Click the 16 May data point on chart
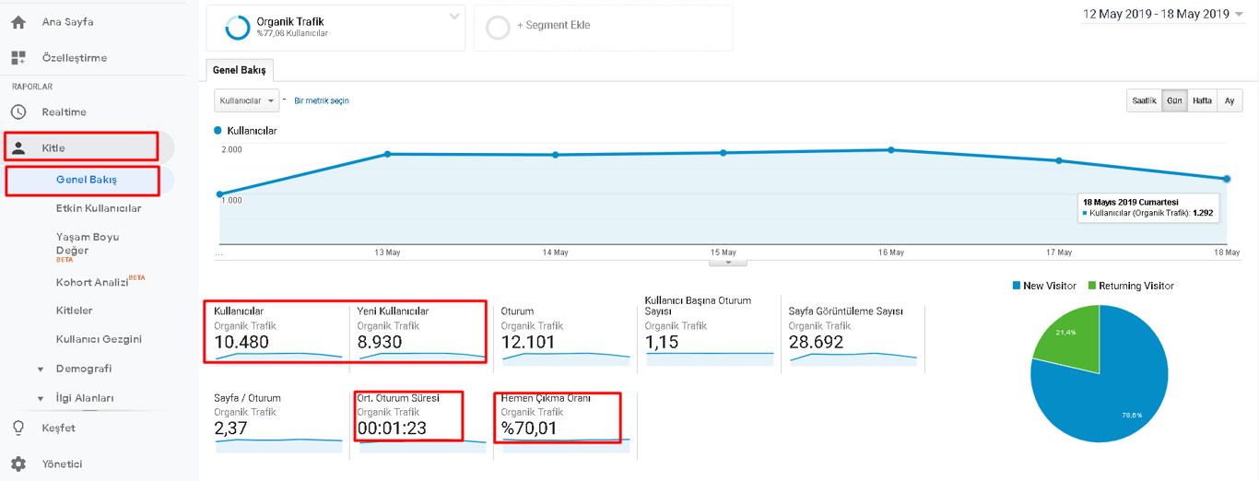The height and width of the screenshot is (481, 1259). pos(891,149)
